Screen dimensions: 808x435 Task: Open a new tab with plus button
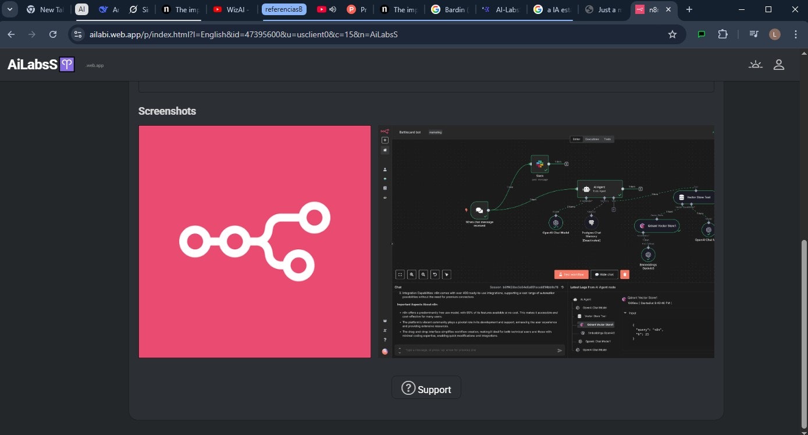point(689,9)
